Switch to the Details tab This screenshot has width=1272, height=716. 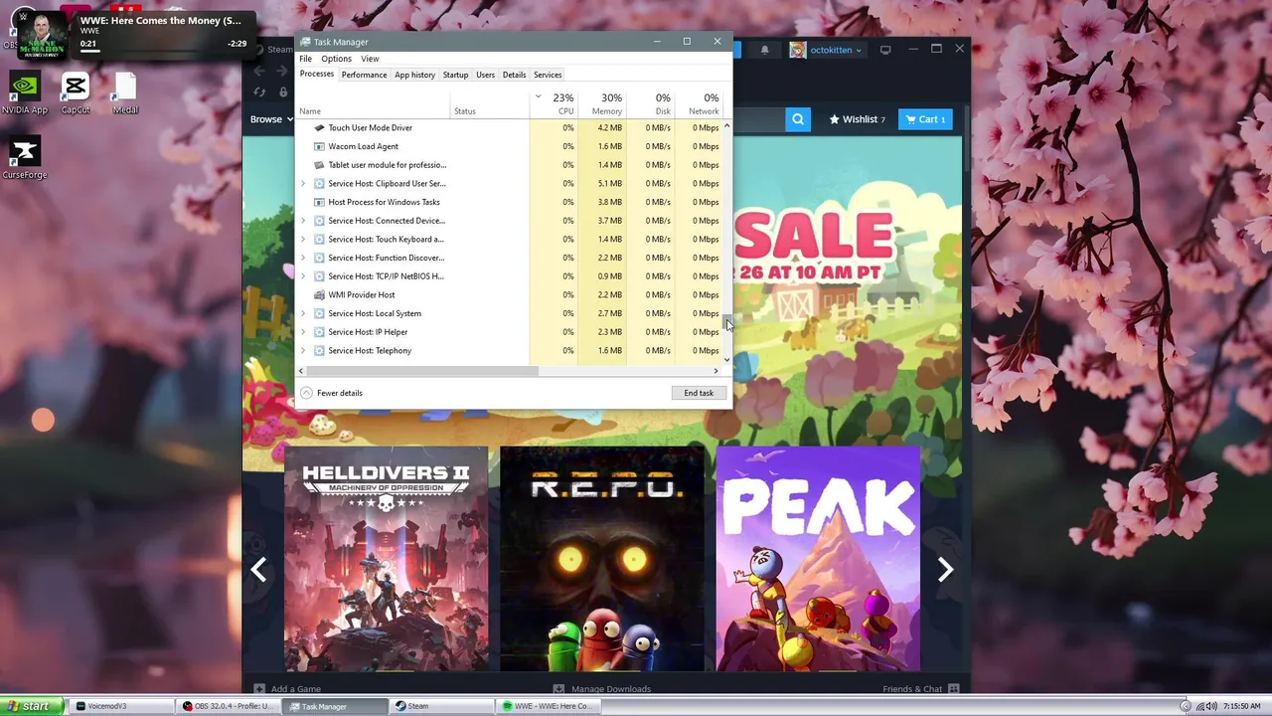[514, 75]
